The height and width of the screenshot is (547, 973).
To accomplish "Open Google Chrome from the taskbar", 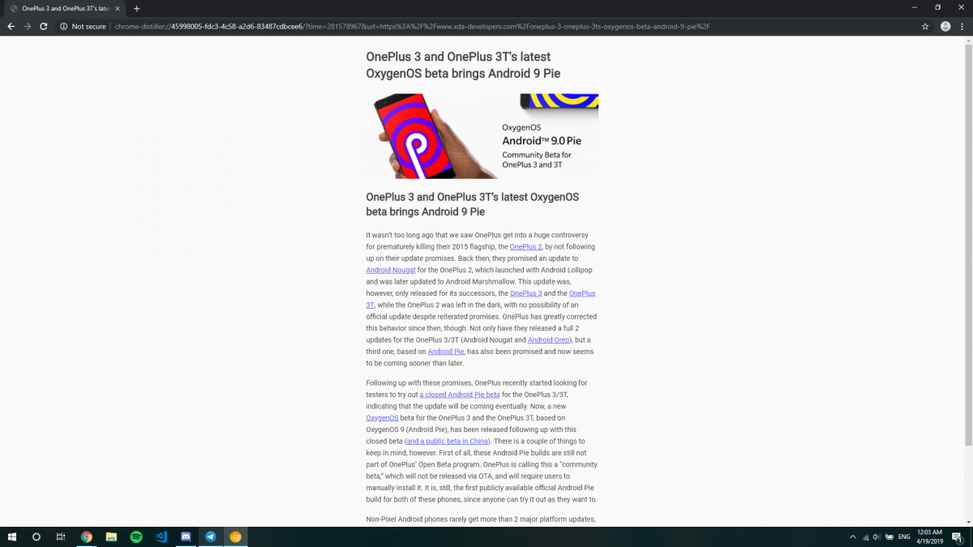I will pos(87,536).
